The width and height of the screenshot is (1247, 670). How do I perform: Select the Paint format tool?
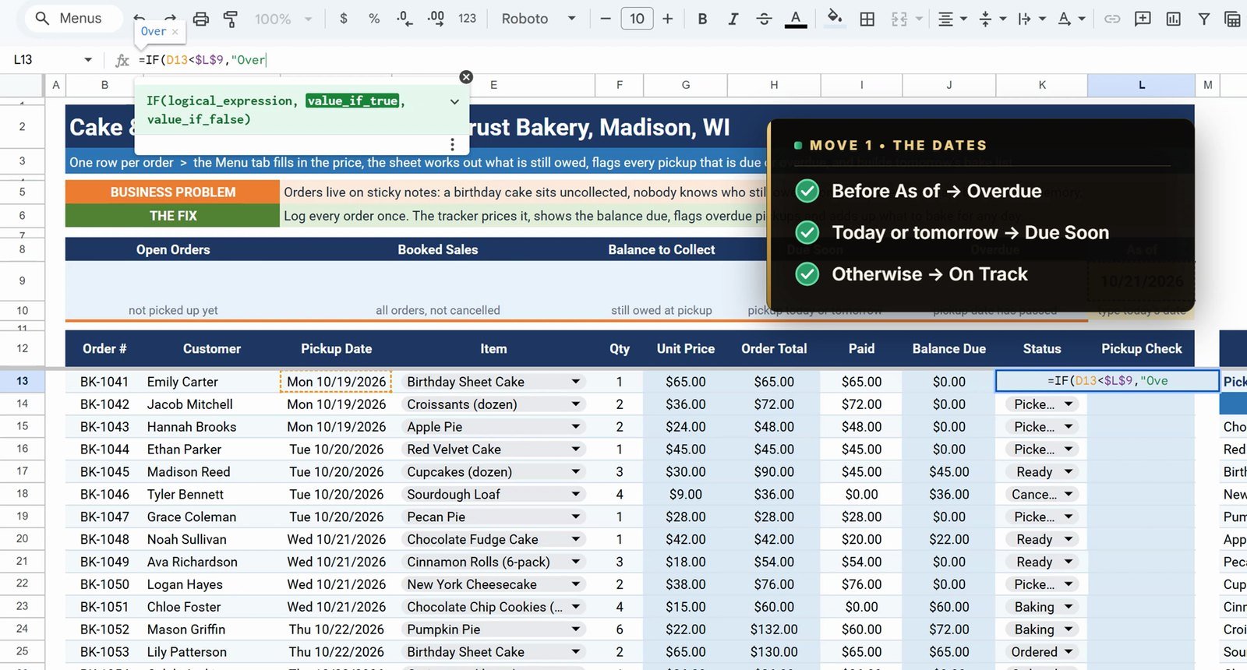[231, 19]
